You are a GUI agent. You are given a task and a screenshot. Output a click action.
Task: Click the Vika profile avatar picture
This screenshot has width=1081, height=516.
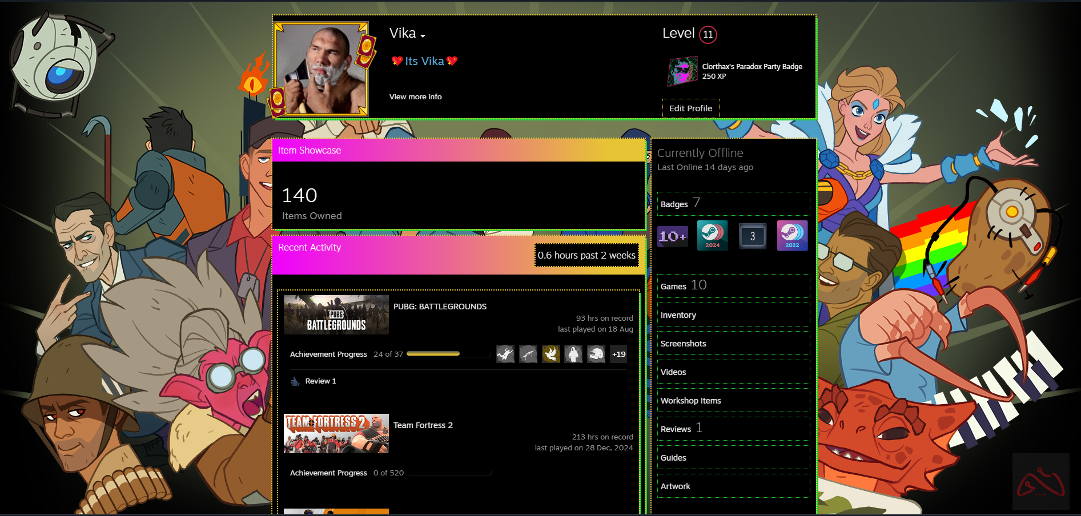pyautogui.click(x=320, y=69)
